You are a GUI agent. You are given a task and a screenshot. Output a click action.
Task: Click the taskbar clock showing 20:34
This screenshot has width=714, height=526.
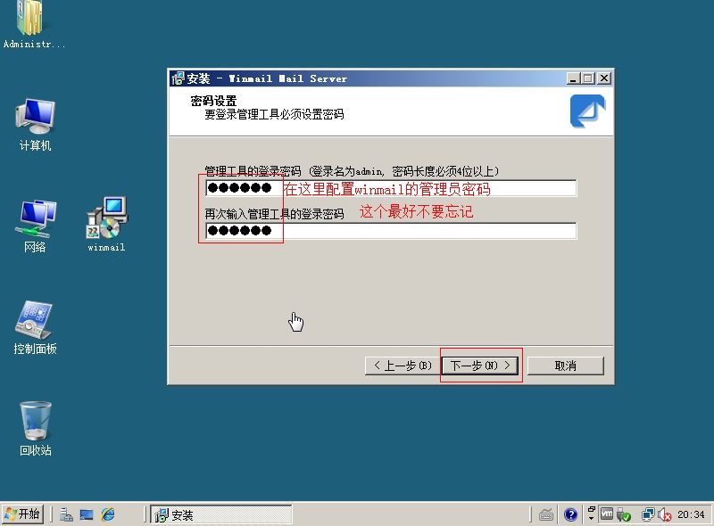[692, 514]
